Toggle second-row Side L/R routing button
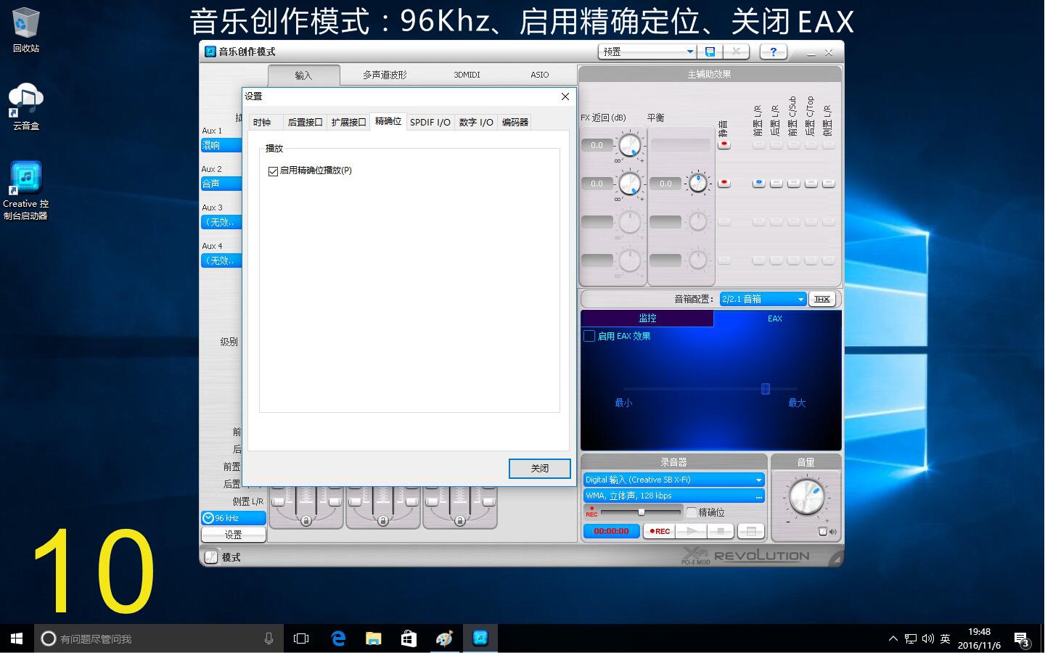The image size is (1045, 653). point(828,183)
